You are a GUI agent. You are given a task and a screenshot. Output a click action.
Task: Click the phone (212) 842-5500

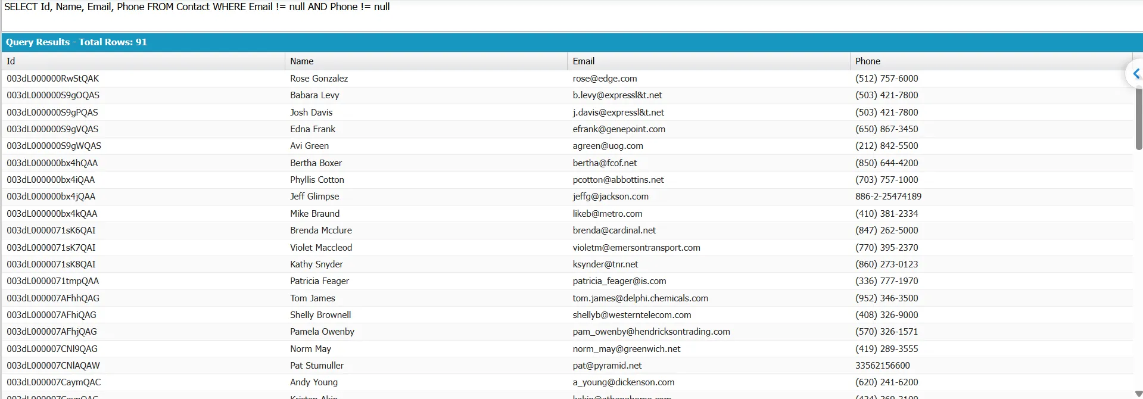(x=886, y=146)
